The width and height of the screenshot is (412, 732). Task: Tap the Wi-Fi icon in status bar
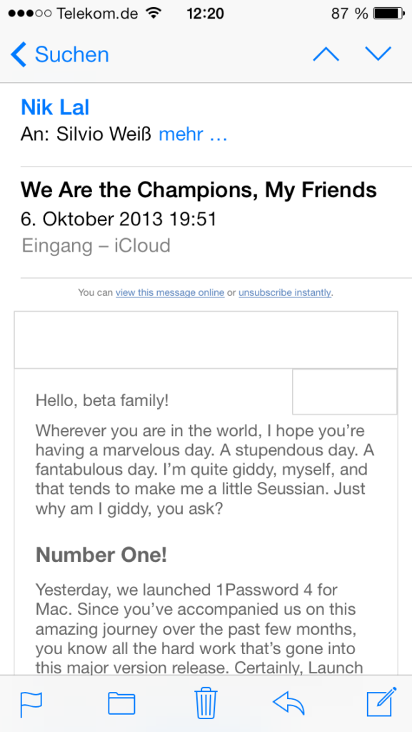click(x=152, y=13)
